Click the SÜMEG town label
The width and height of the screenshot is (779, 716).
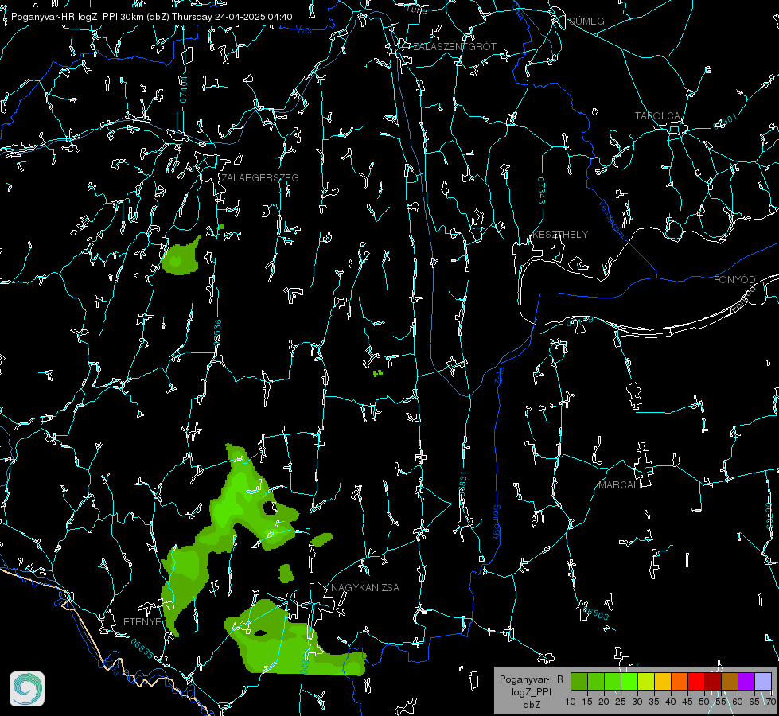click(586, 21)
